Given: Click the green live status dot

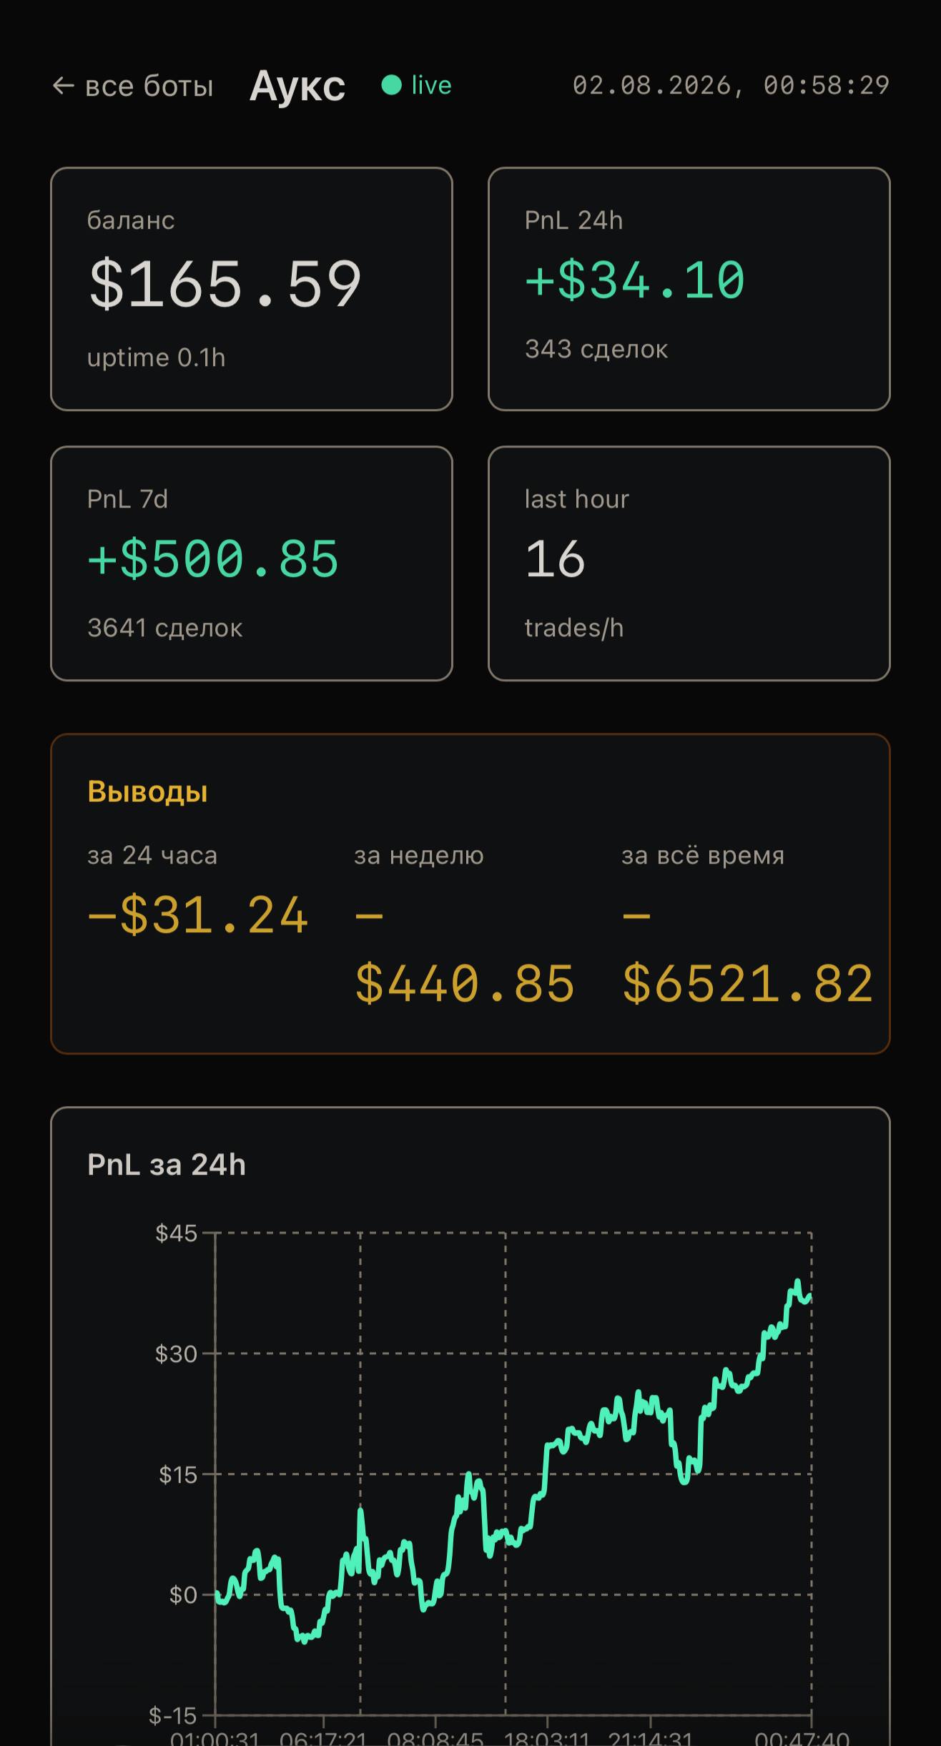Looking at the screenshot, I should coord(391,85).
